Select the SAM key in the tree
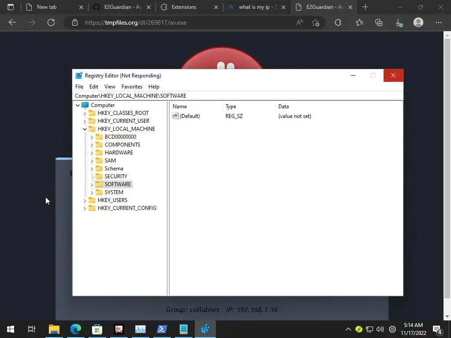Screen dimensions: 451x338 click(x=110, y=160)
